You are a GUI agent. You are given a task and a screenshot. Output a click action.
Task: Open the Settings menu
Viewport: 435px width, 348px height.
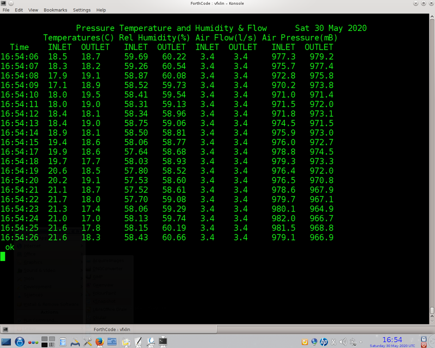[x=82, y=9]
